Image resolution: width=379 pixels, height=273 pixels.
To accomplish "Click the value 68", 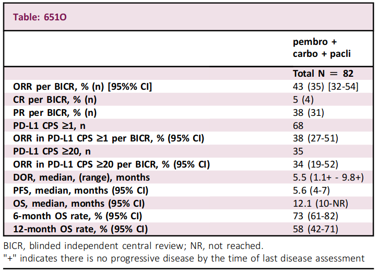I will (298, 126).
